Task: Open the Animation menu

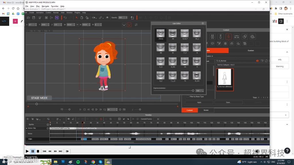Action: pyautogui.click(x=40, y=13)
